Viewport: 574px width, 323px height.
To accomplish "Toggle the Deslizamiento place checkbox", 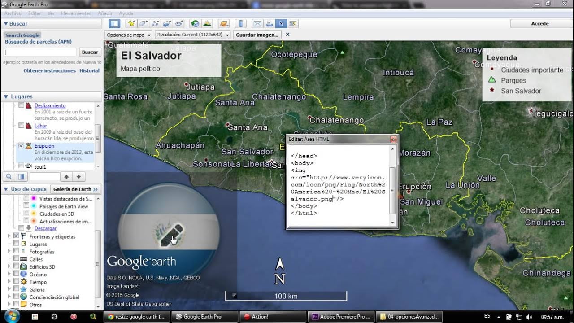I will (x=21, y=105).
